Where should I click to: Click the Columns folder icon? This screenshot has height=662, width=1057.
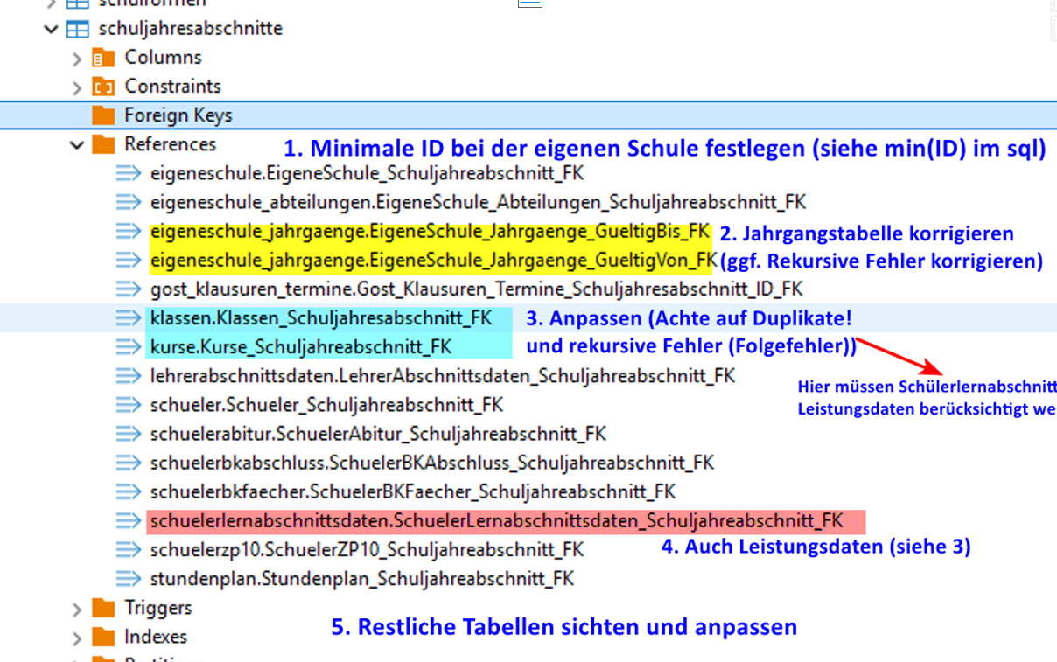(103, 59)
